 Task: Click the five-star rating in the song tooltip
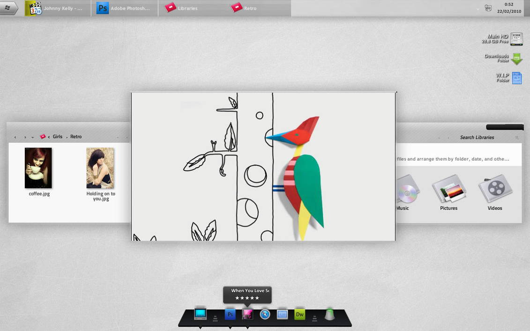coord(247,298)
